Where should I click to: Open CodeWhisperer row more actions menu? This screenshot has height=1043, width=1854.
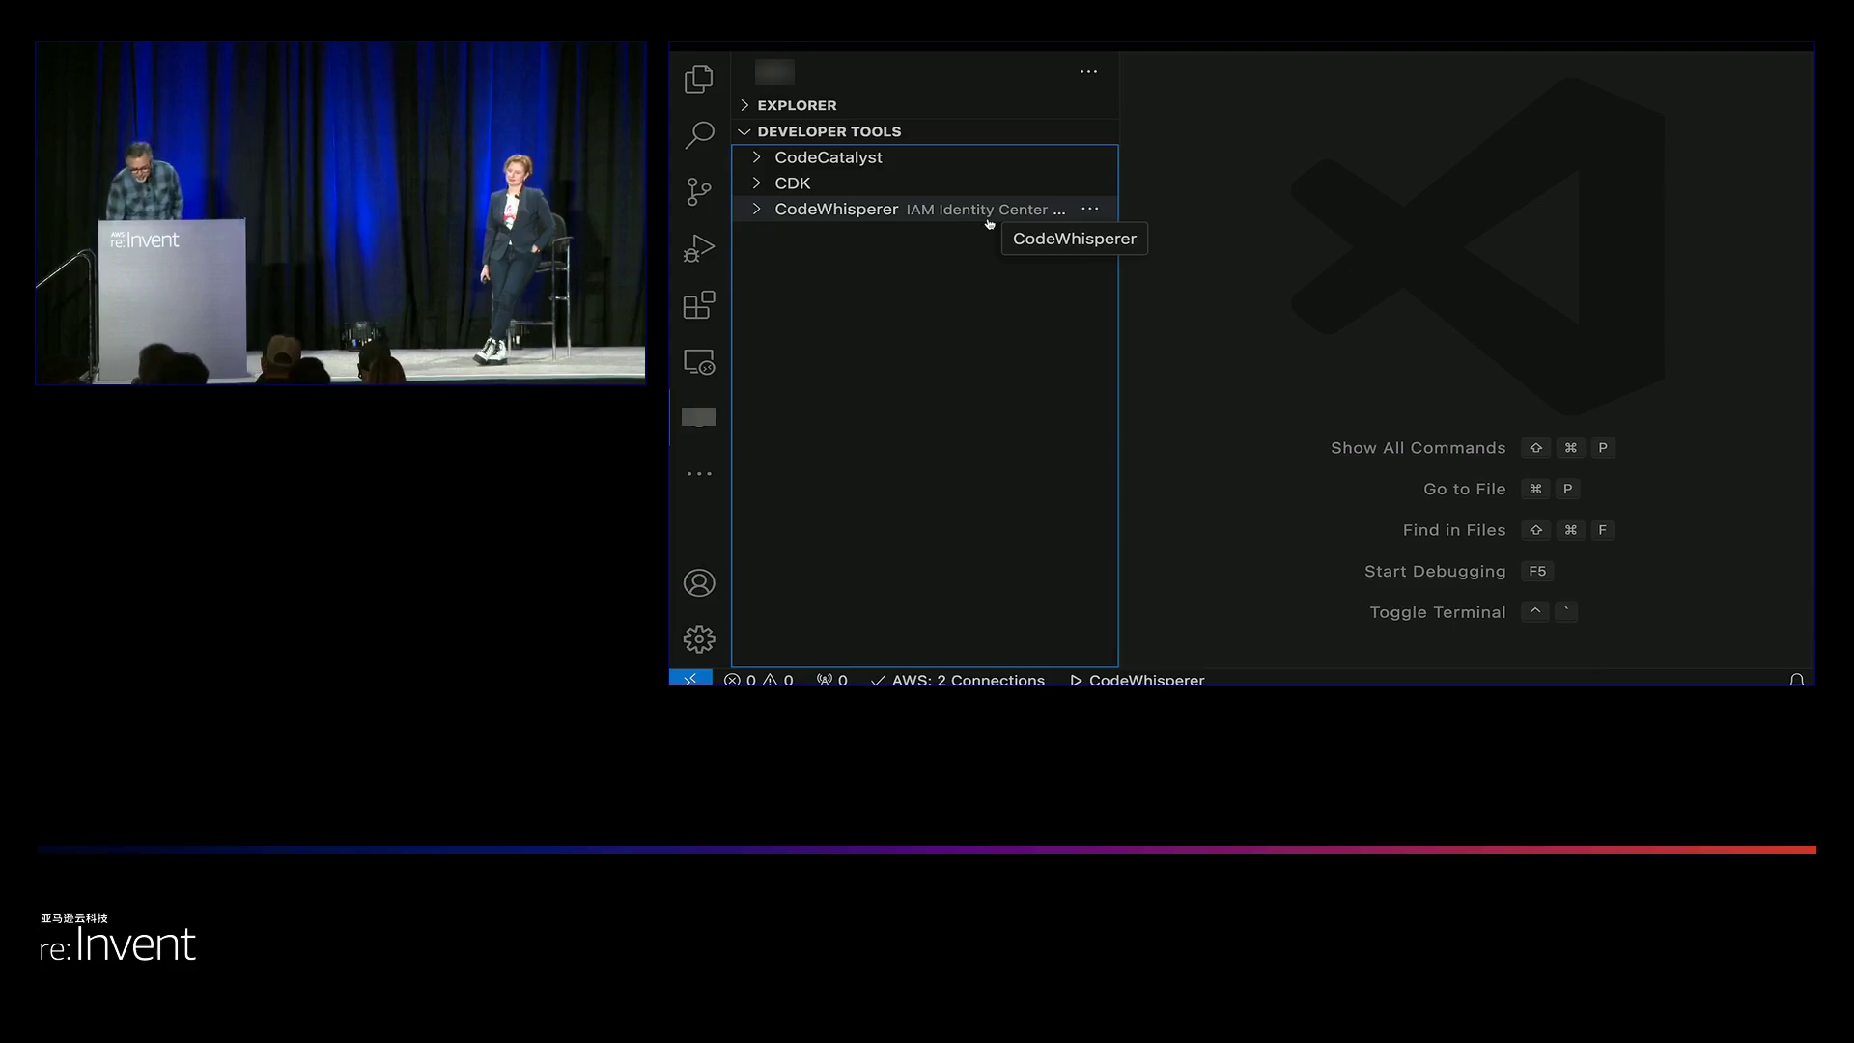[1090, 209]
